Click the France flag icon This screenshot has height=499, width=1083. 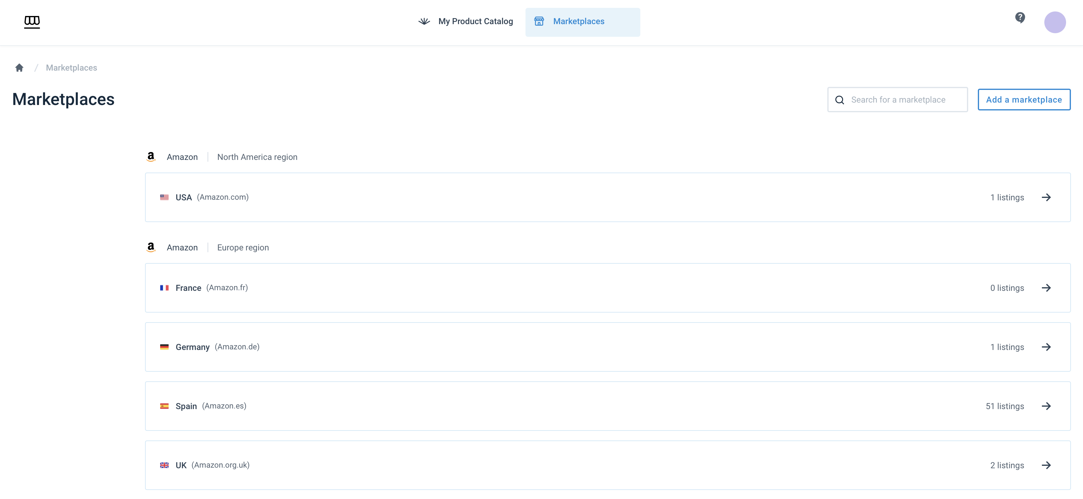click(x=164, y=288)
